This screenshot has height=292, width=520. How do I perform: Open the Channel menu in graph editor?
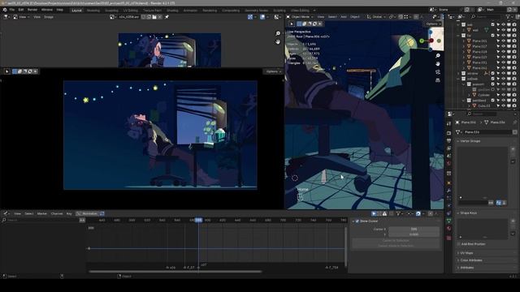[x=57, y=213]
